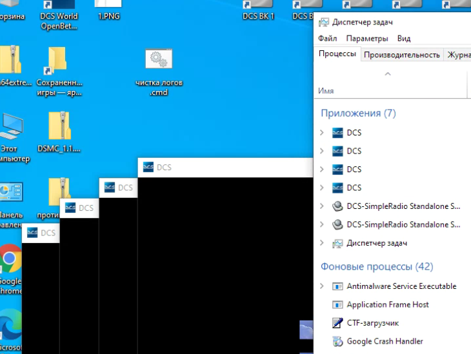This screenshot has width=471, height=354.
Task: Expand the fourth DCS app entry
Action: pos(322,188)
